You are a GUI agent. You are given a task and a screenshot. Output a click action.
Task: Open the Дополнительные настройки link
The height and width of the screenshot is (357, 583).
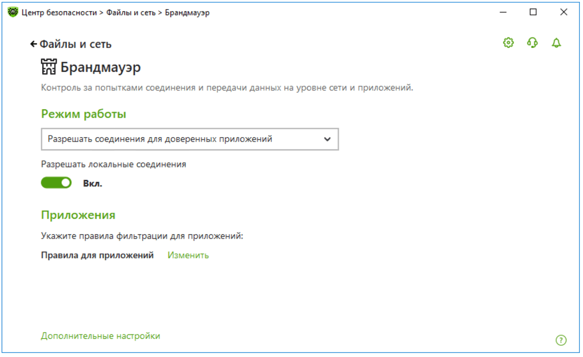coord(101,336)
